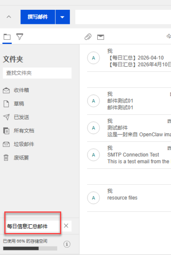Open the compose dropdown arrow next to 撰写邮件
Screen dimensions: 171x255
(x=63, y=17)
